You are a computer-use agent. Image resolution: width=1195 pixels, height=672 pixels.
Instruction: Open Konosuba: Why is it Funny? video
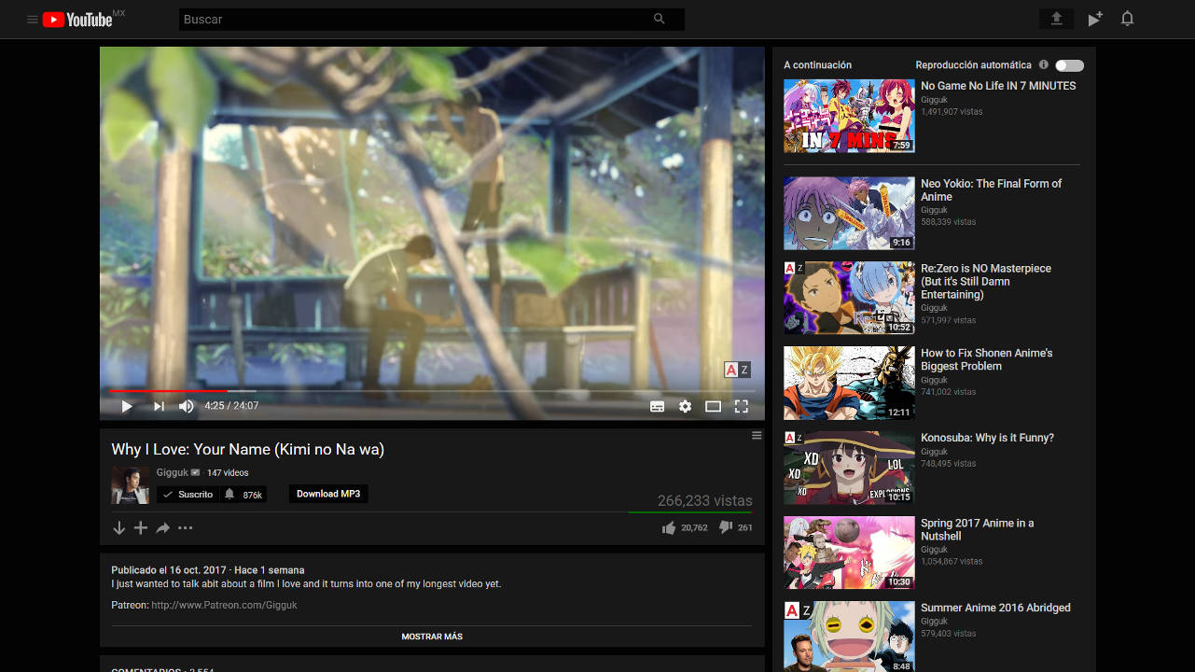[x=987, y=438]
